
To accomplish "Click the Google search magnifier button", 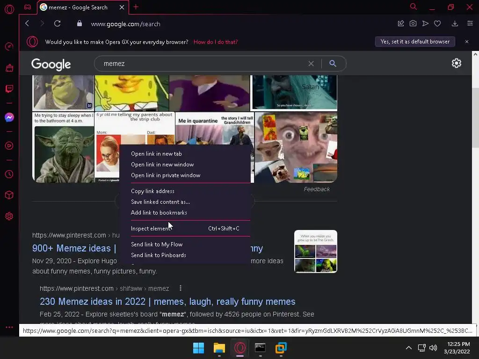I will tap(333, 64).
